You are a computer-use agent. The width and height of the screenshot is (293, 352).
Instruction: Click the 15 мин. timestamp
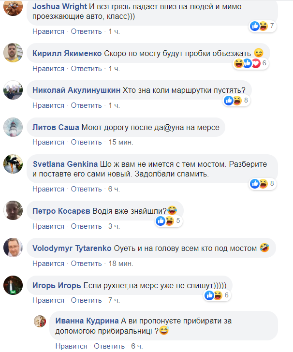[121, 142]
